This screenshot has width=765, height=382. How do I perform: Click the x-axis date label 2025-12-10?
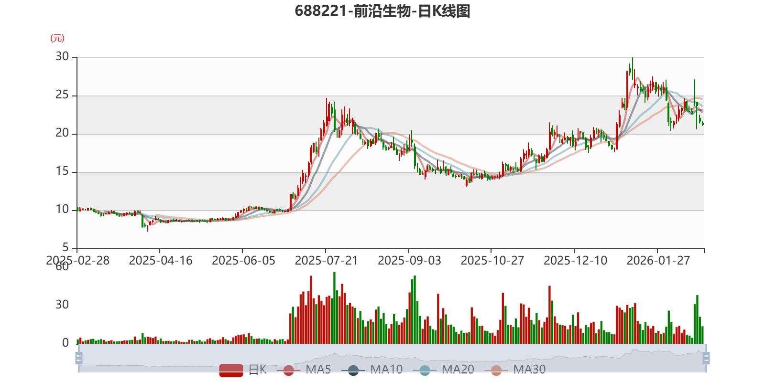click(x=575, y=260)
